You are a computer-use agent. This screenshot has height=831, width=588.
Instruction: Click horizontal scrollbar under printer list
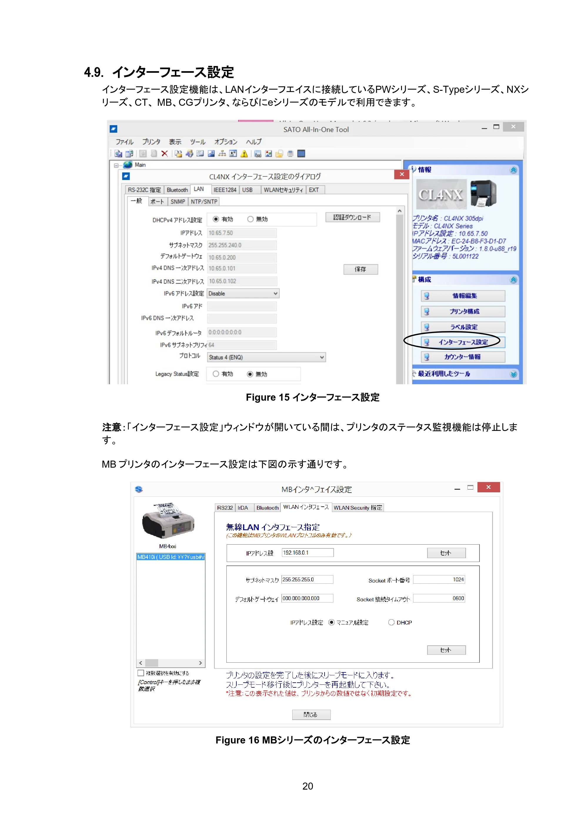(x=171, y=663)
